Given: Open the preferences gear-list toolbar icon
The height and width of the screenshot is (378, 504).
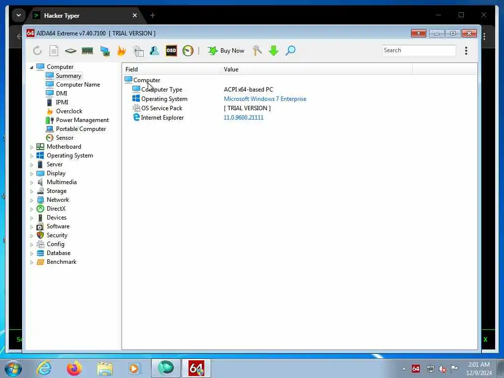Looking at the screenshot, I should tap(138, 51).
